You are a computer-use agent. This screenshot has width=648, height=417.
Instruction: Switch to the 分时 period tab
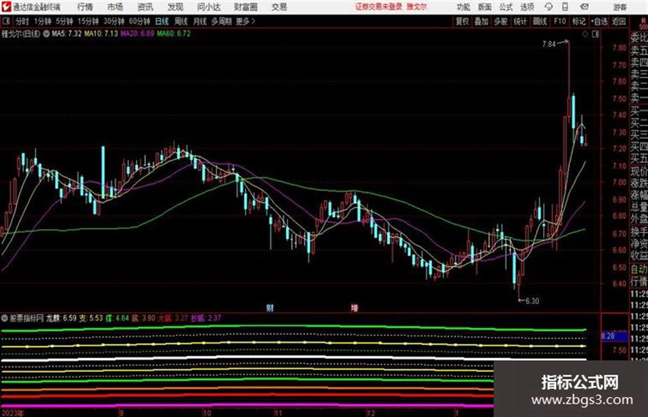[22, 21]
